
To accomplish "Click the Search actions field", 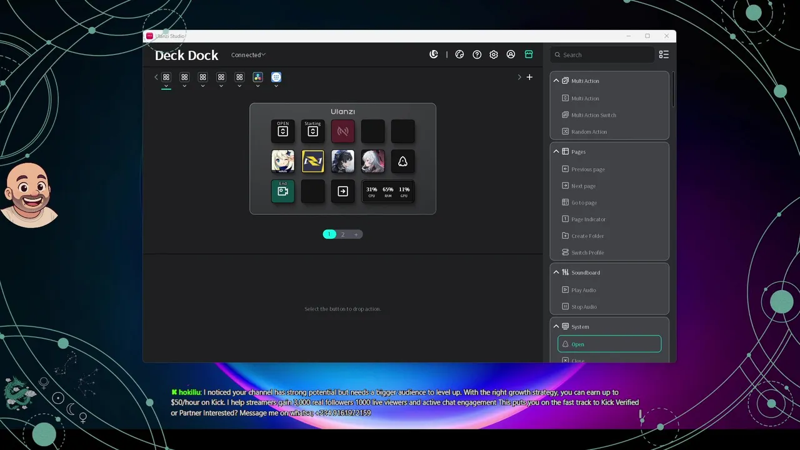I will 602,54.
